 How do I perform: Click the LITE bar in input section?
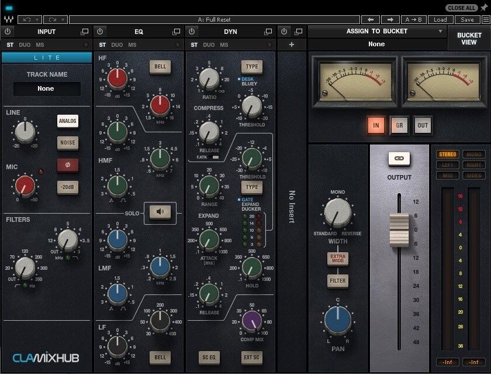(47, 58)
